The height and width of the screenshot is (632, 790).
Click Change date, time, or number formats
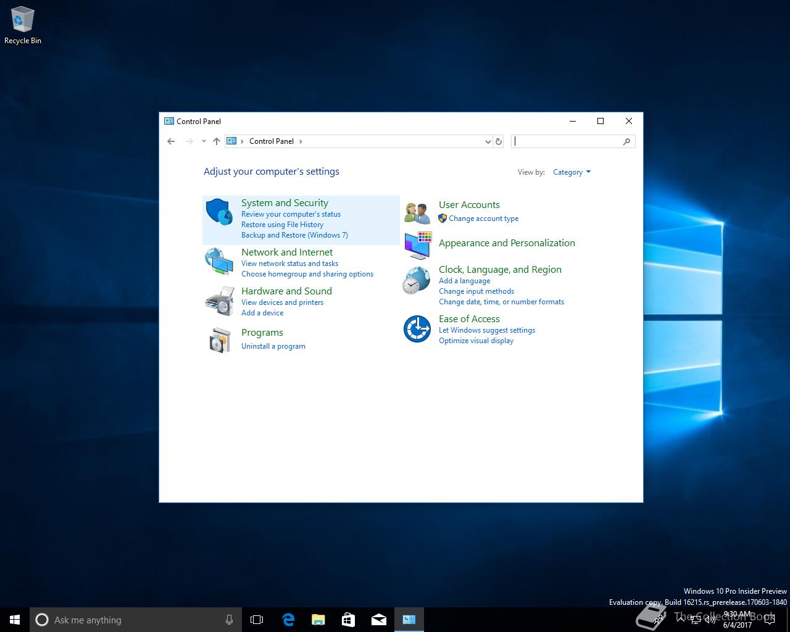pos(501,302)
